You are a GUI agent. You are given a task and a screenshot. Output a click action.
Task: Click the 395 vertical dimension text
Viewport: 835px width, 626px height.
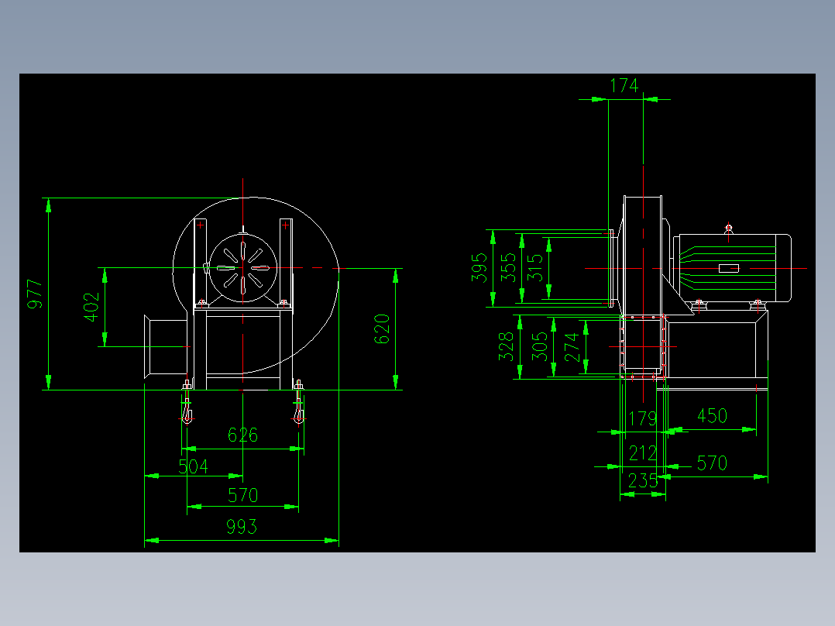coord(479,267)
